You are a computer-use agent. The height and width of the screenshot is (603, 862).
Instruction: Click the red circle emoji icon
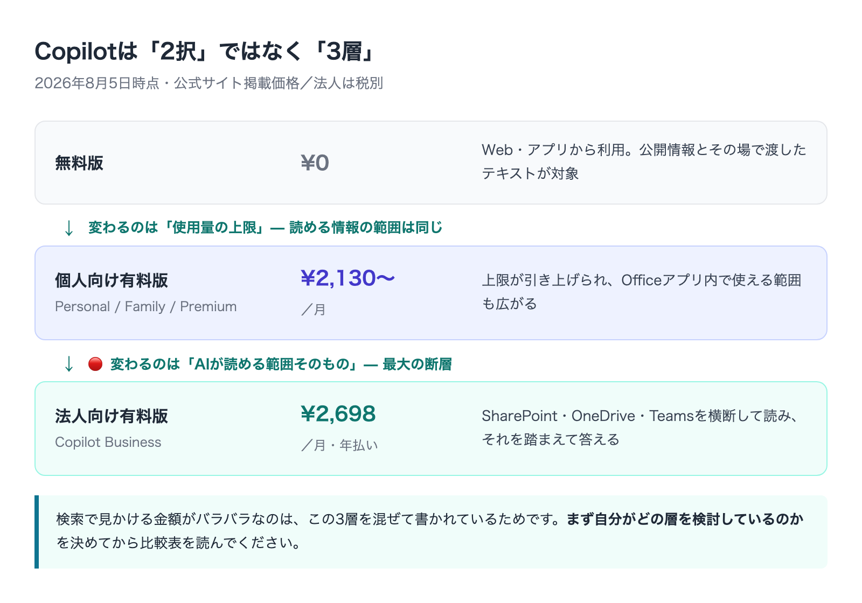(x=95, y=364)
